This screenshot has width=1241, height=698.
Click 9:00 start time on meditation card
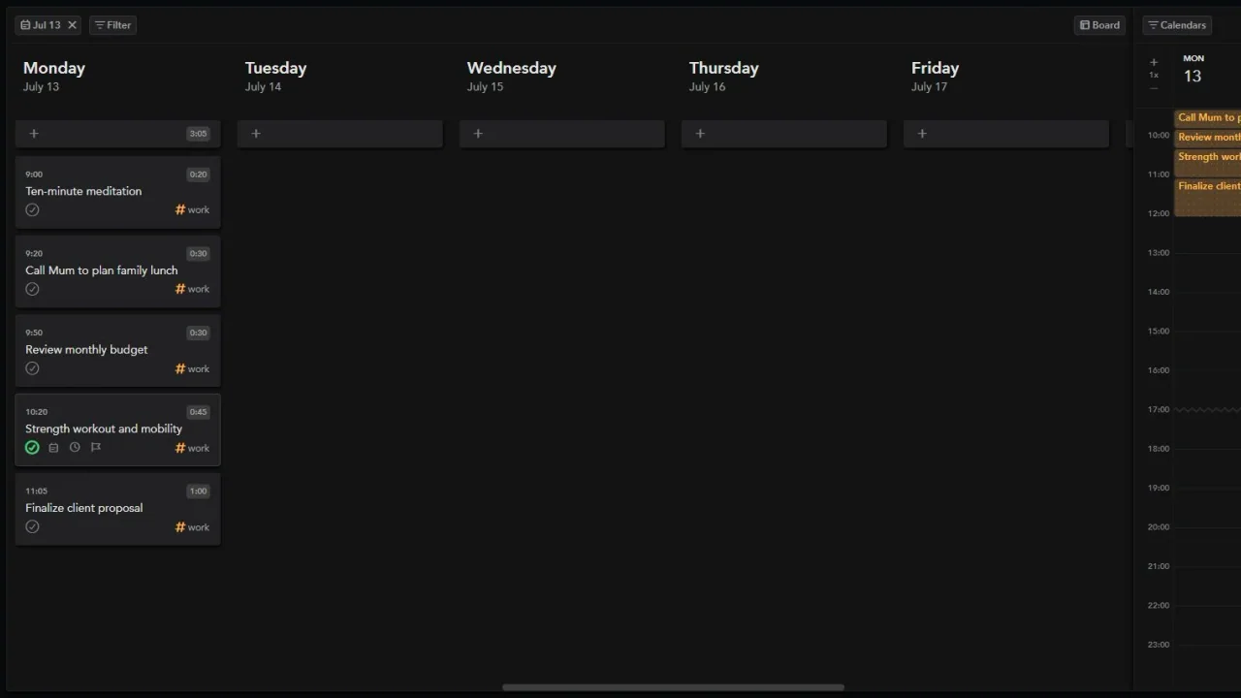point(34,174)
